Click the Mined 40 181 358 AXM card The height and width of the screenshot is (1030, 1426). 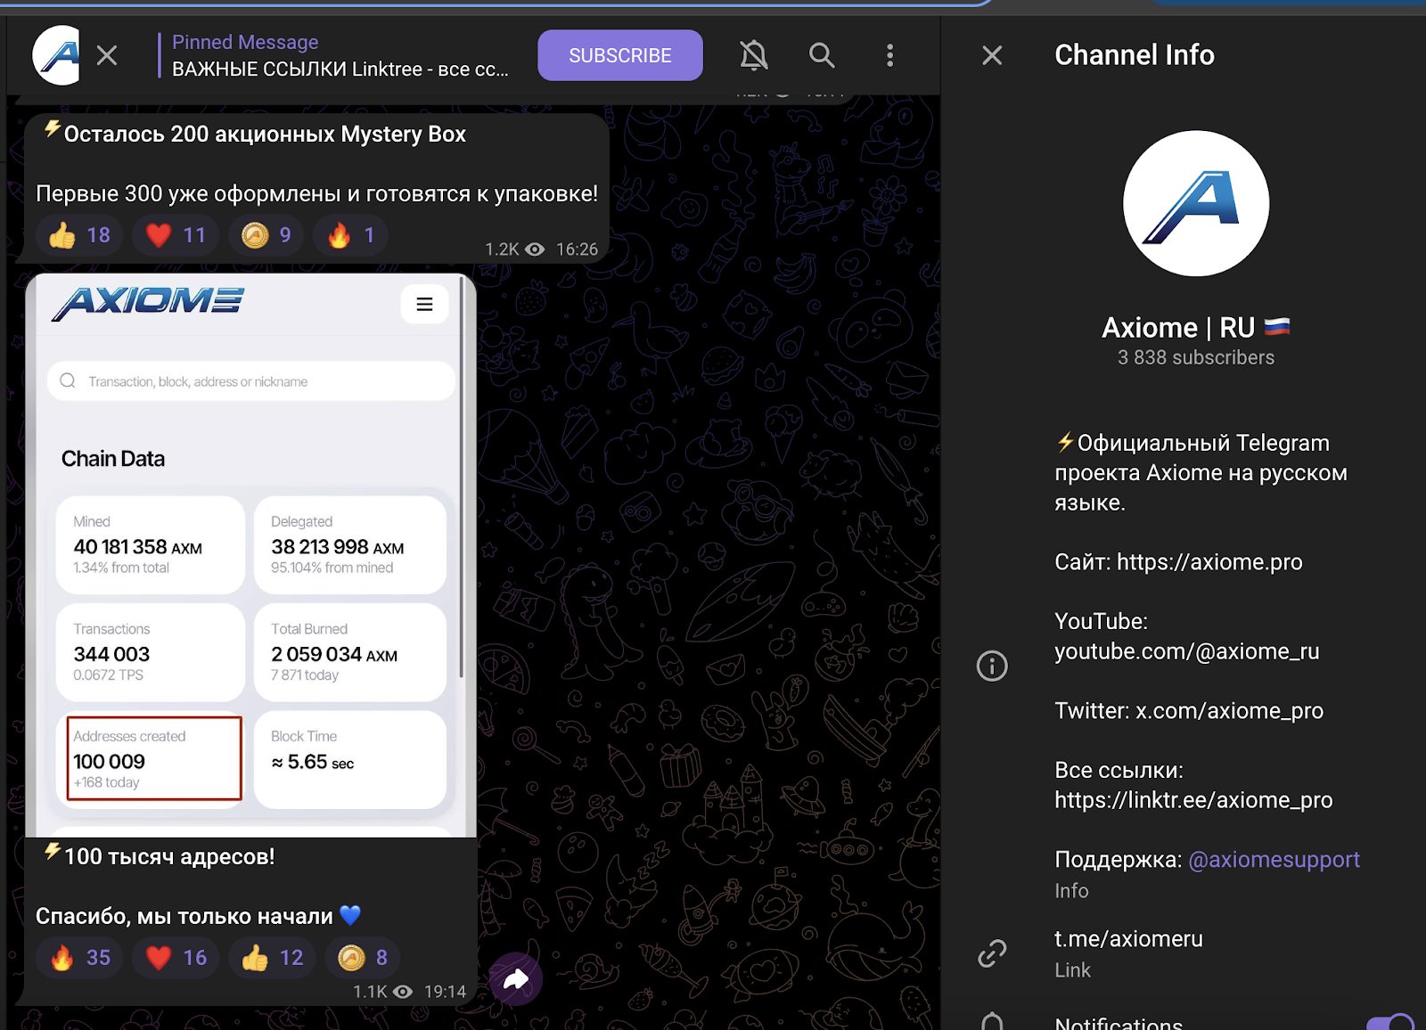[151, 545]
